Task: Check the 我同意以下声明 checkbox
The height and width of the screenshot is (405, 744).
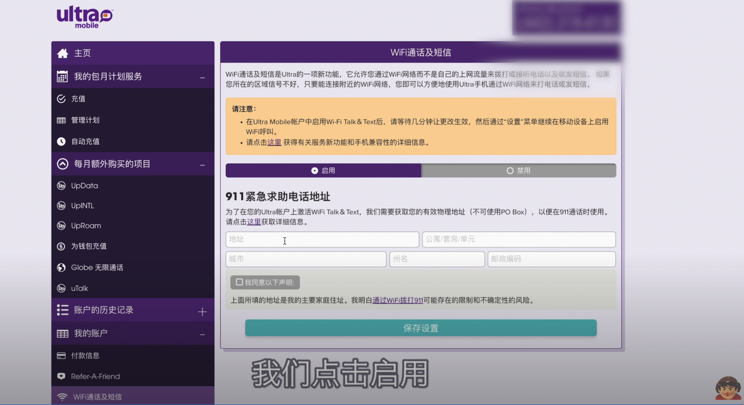Action: 239,282
